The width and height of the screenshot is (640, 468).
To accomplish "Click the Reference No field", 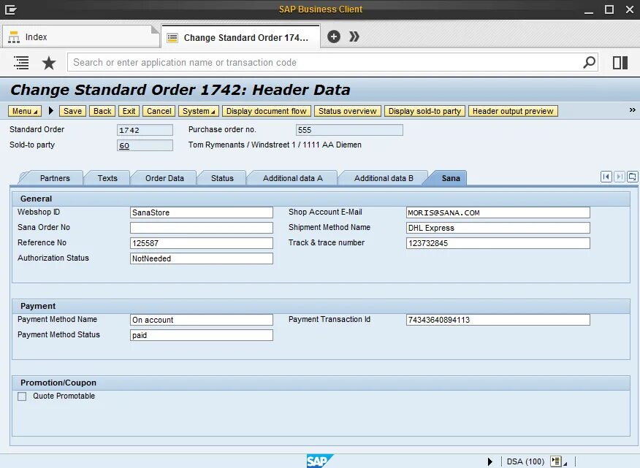I will click(x=202, y=243).
